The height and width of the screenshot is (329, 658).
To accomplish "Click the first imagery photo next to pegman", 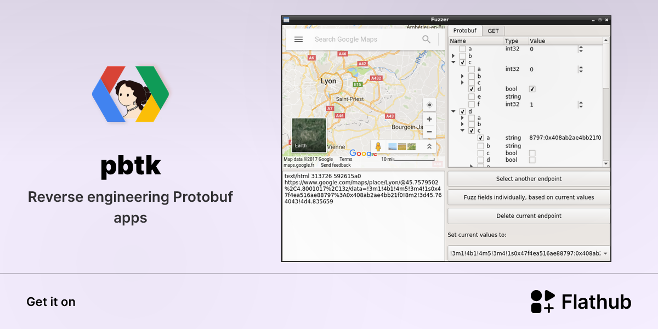I will tap(393, 146).
